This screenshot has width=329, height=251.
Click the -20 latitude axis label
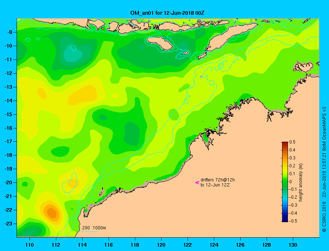(8, 182)
